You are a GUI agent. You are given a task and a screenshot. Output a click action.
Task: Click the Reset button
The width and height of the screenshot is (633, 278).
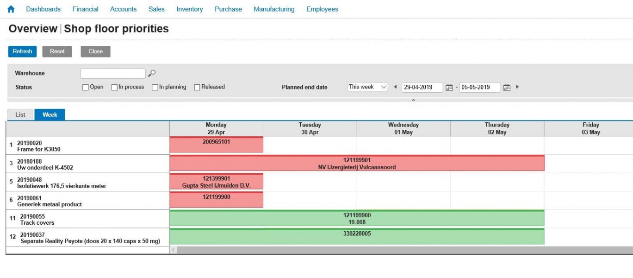[57, 51]
